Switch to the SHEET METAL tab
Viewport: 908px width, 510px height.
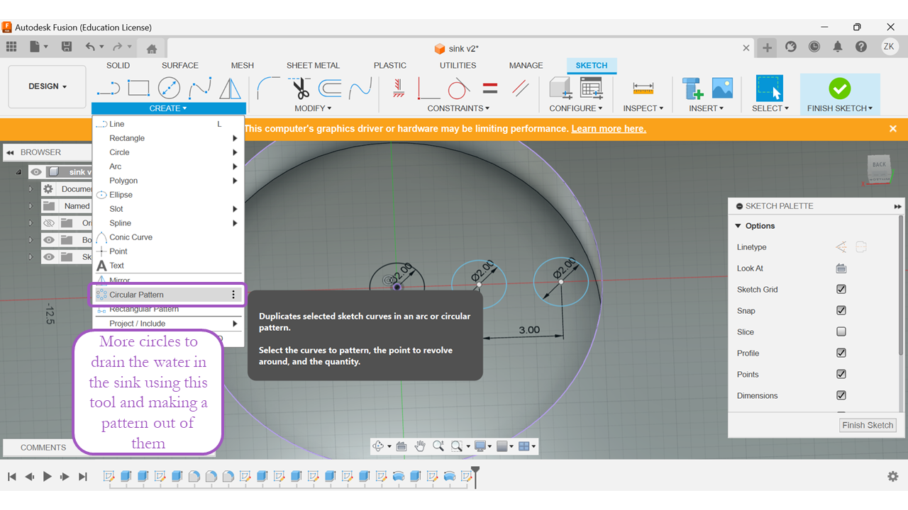(x=313, y=65)
